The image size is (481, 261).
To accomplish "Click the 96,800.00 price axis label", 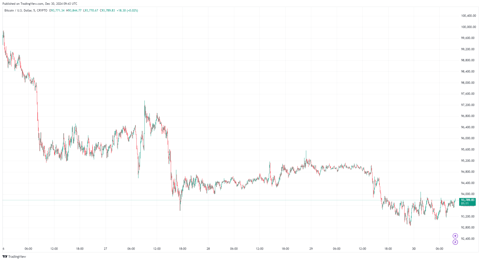I will click(x=468, y=116).
